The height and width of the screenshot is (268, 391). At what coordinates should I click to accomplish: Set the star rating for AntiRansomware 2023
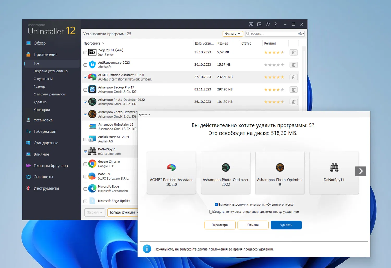tap(274, 65)
